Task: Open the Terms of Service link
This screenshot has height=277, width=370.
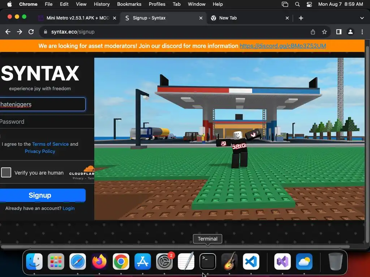Action: [x=50, y=144]
